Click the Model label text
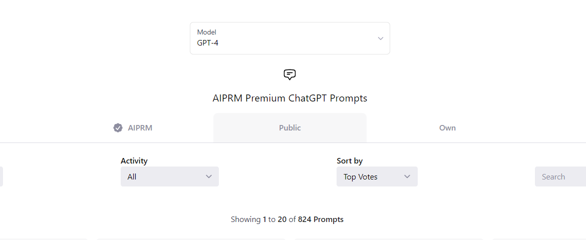586x240 pixels. click(207, 32)
